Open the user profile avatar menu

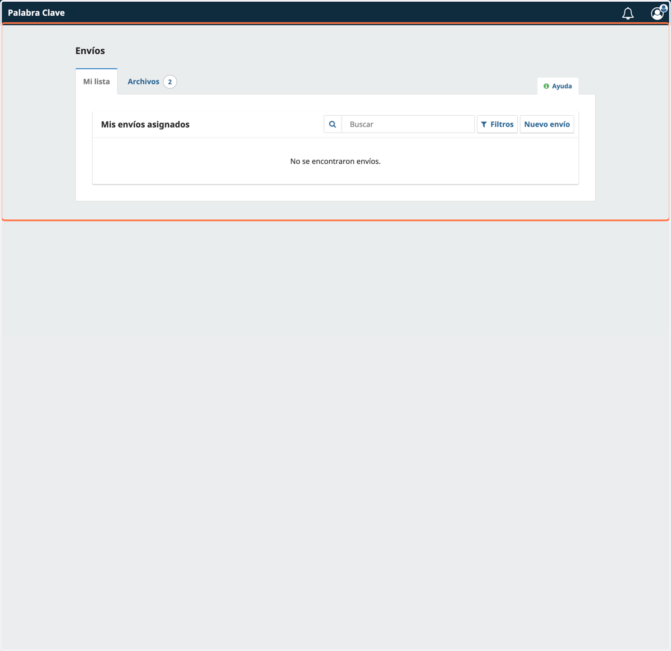tap(658, 12)
